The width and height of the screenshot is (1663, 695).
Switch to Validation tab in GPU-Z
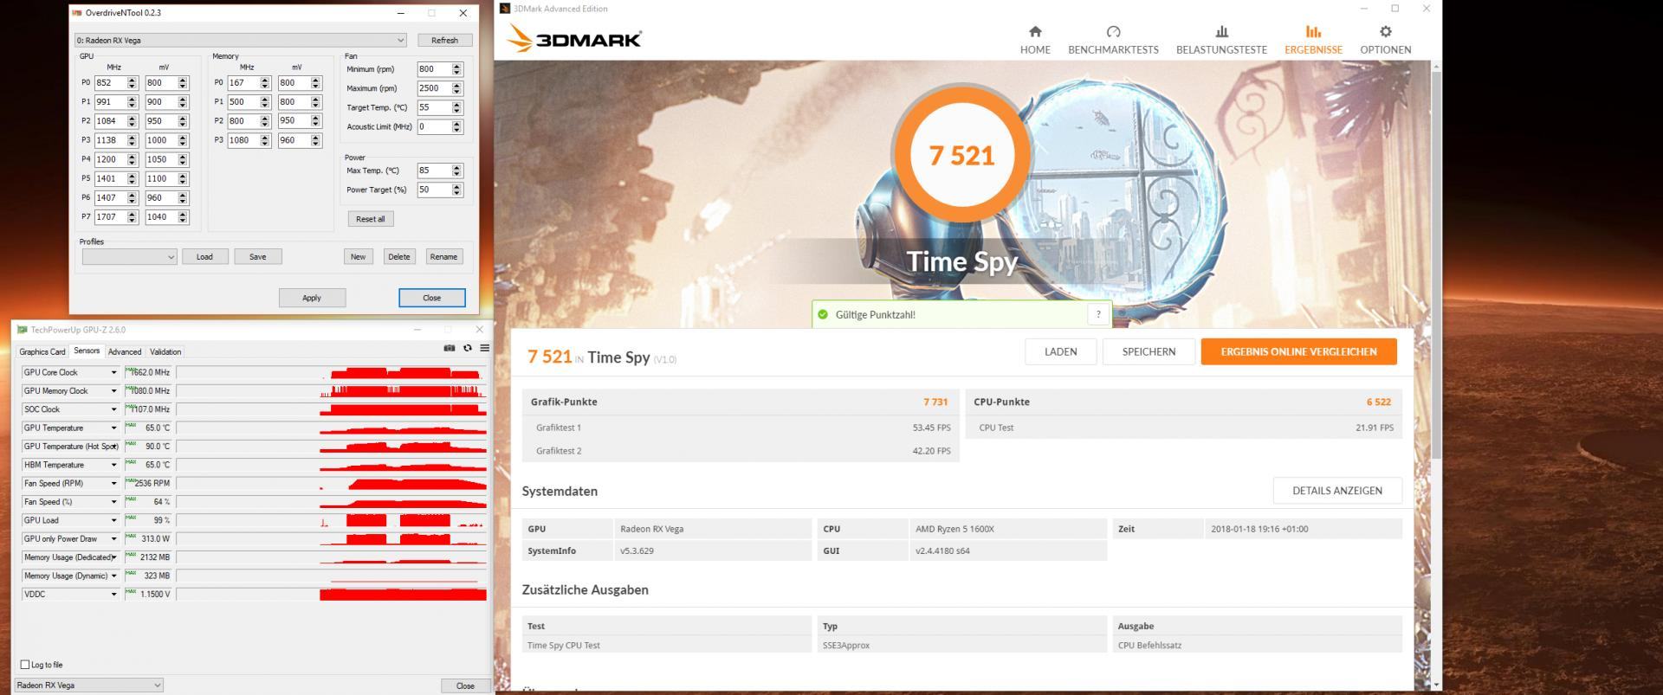coord(165,351)
